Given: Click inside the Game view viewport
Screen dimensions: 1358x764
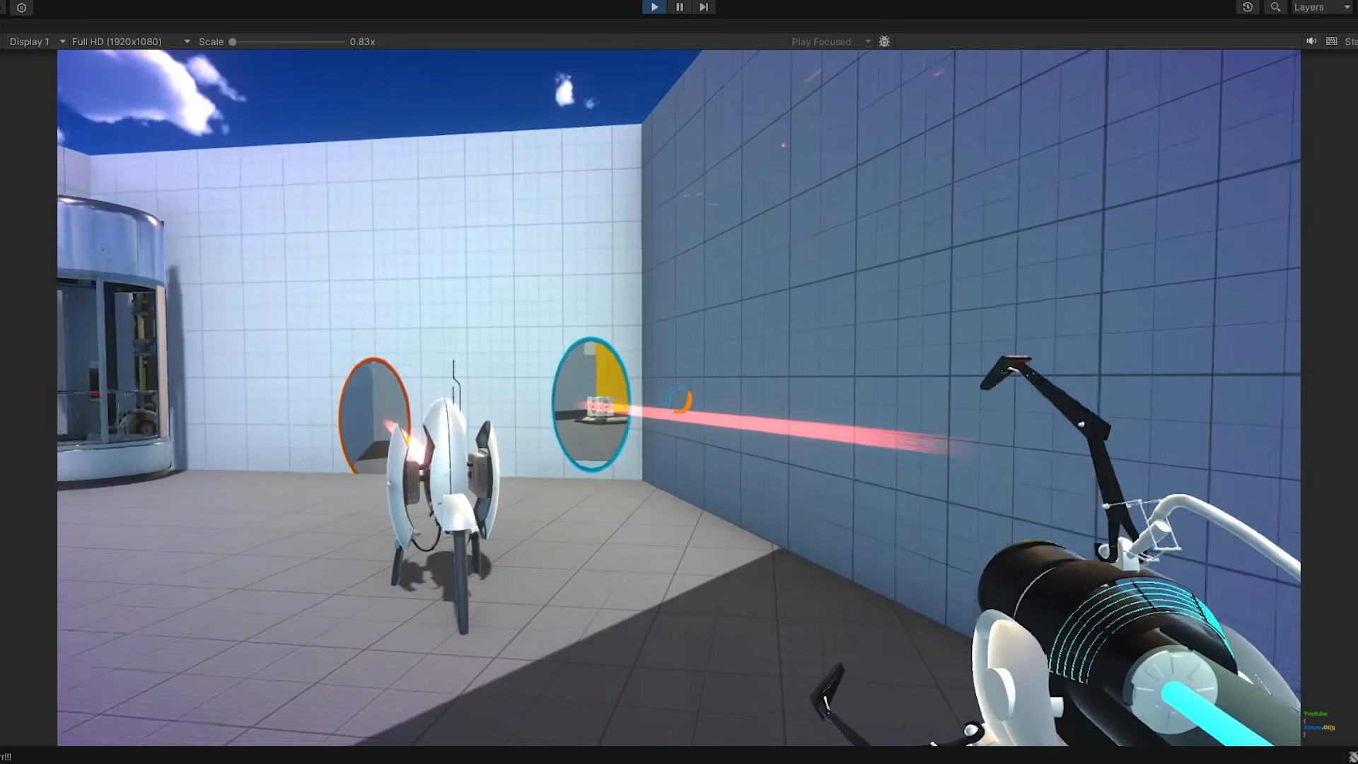Looking at the screenshot, I should coord(678,398).
